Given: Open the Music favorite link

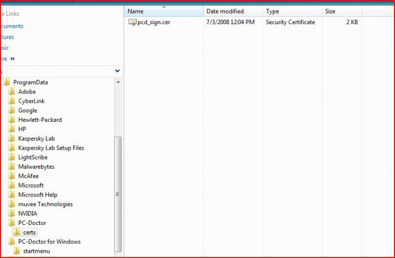Looking at the screenshot, I should [x=5, y=48].
